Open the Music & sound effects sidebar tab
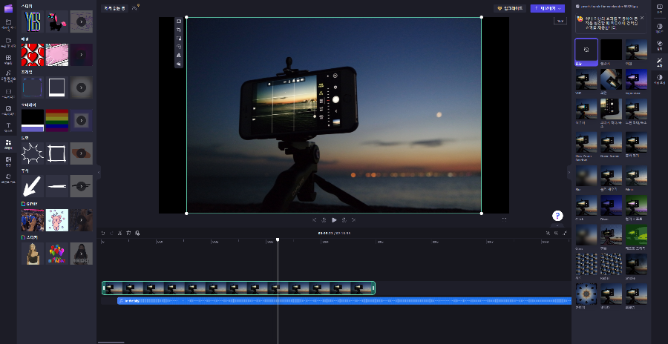 click(x=8, y=76)
